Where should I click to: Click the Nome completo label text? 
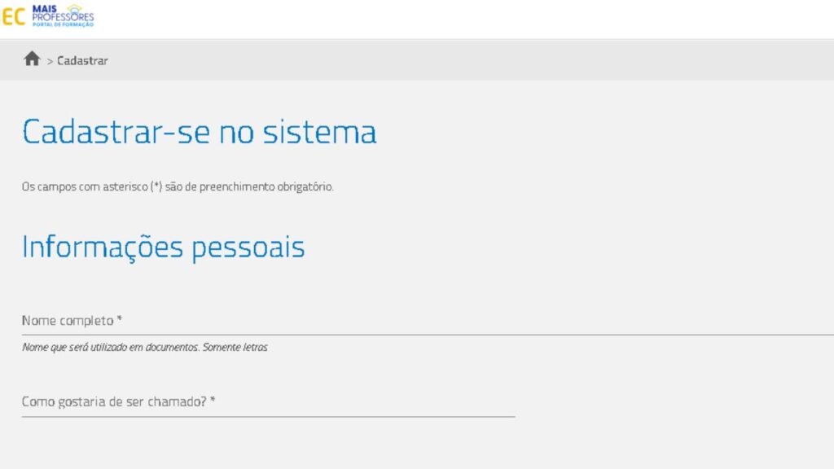point(68,321)
